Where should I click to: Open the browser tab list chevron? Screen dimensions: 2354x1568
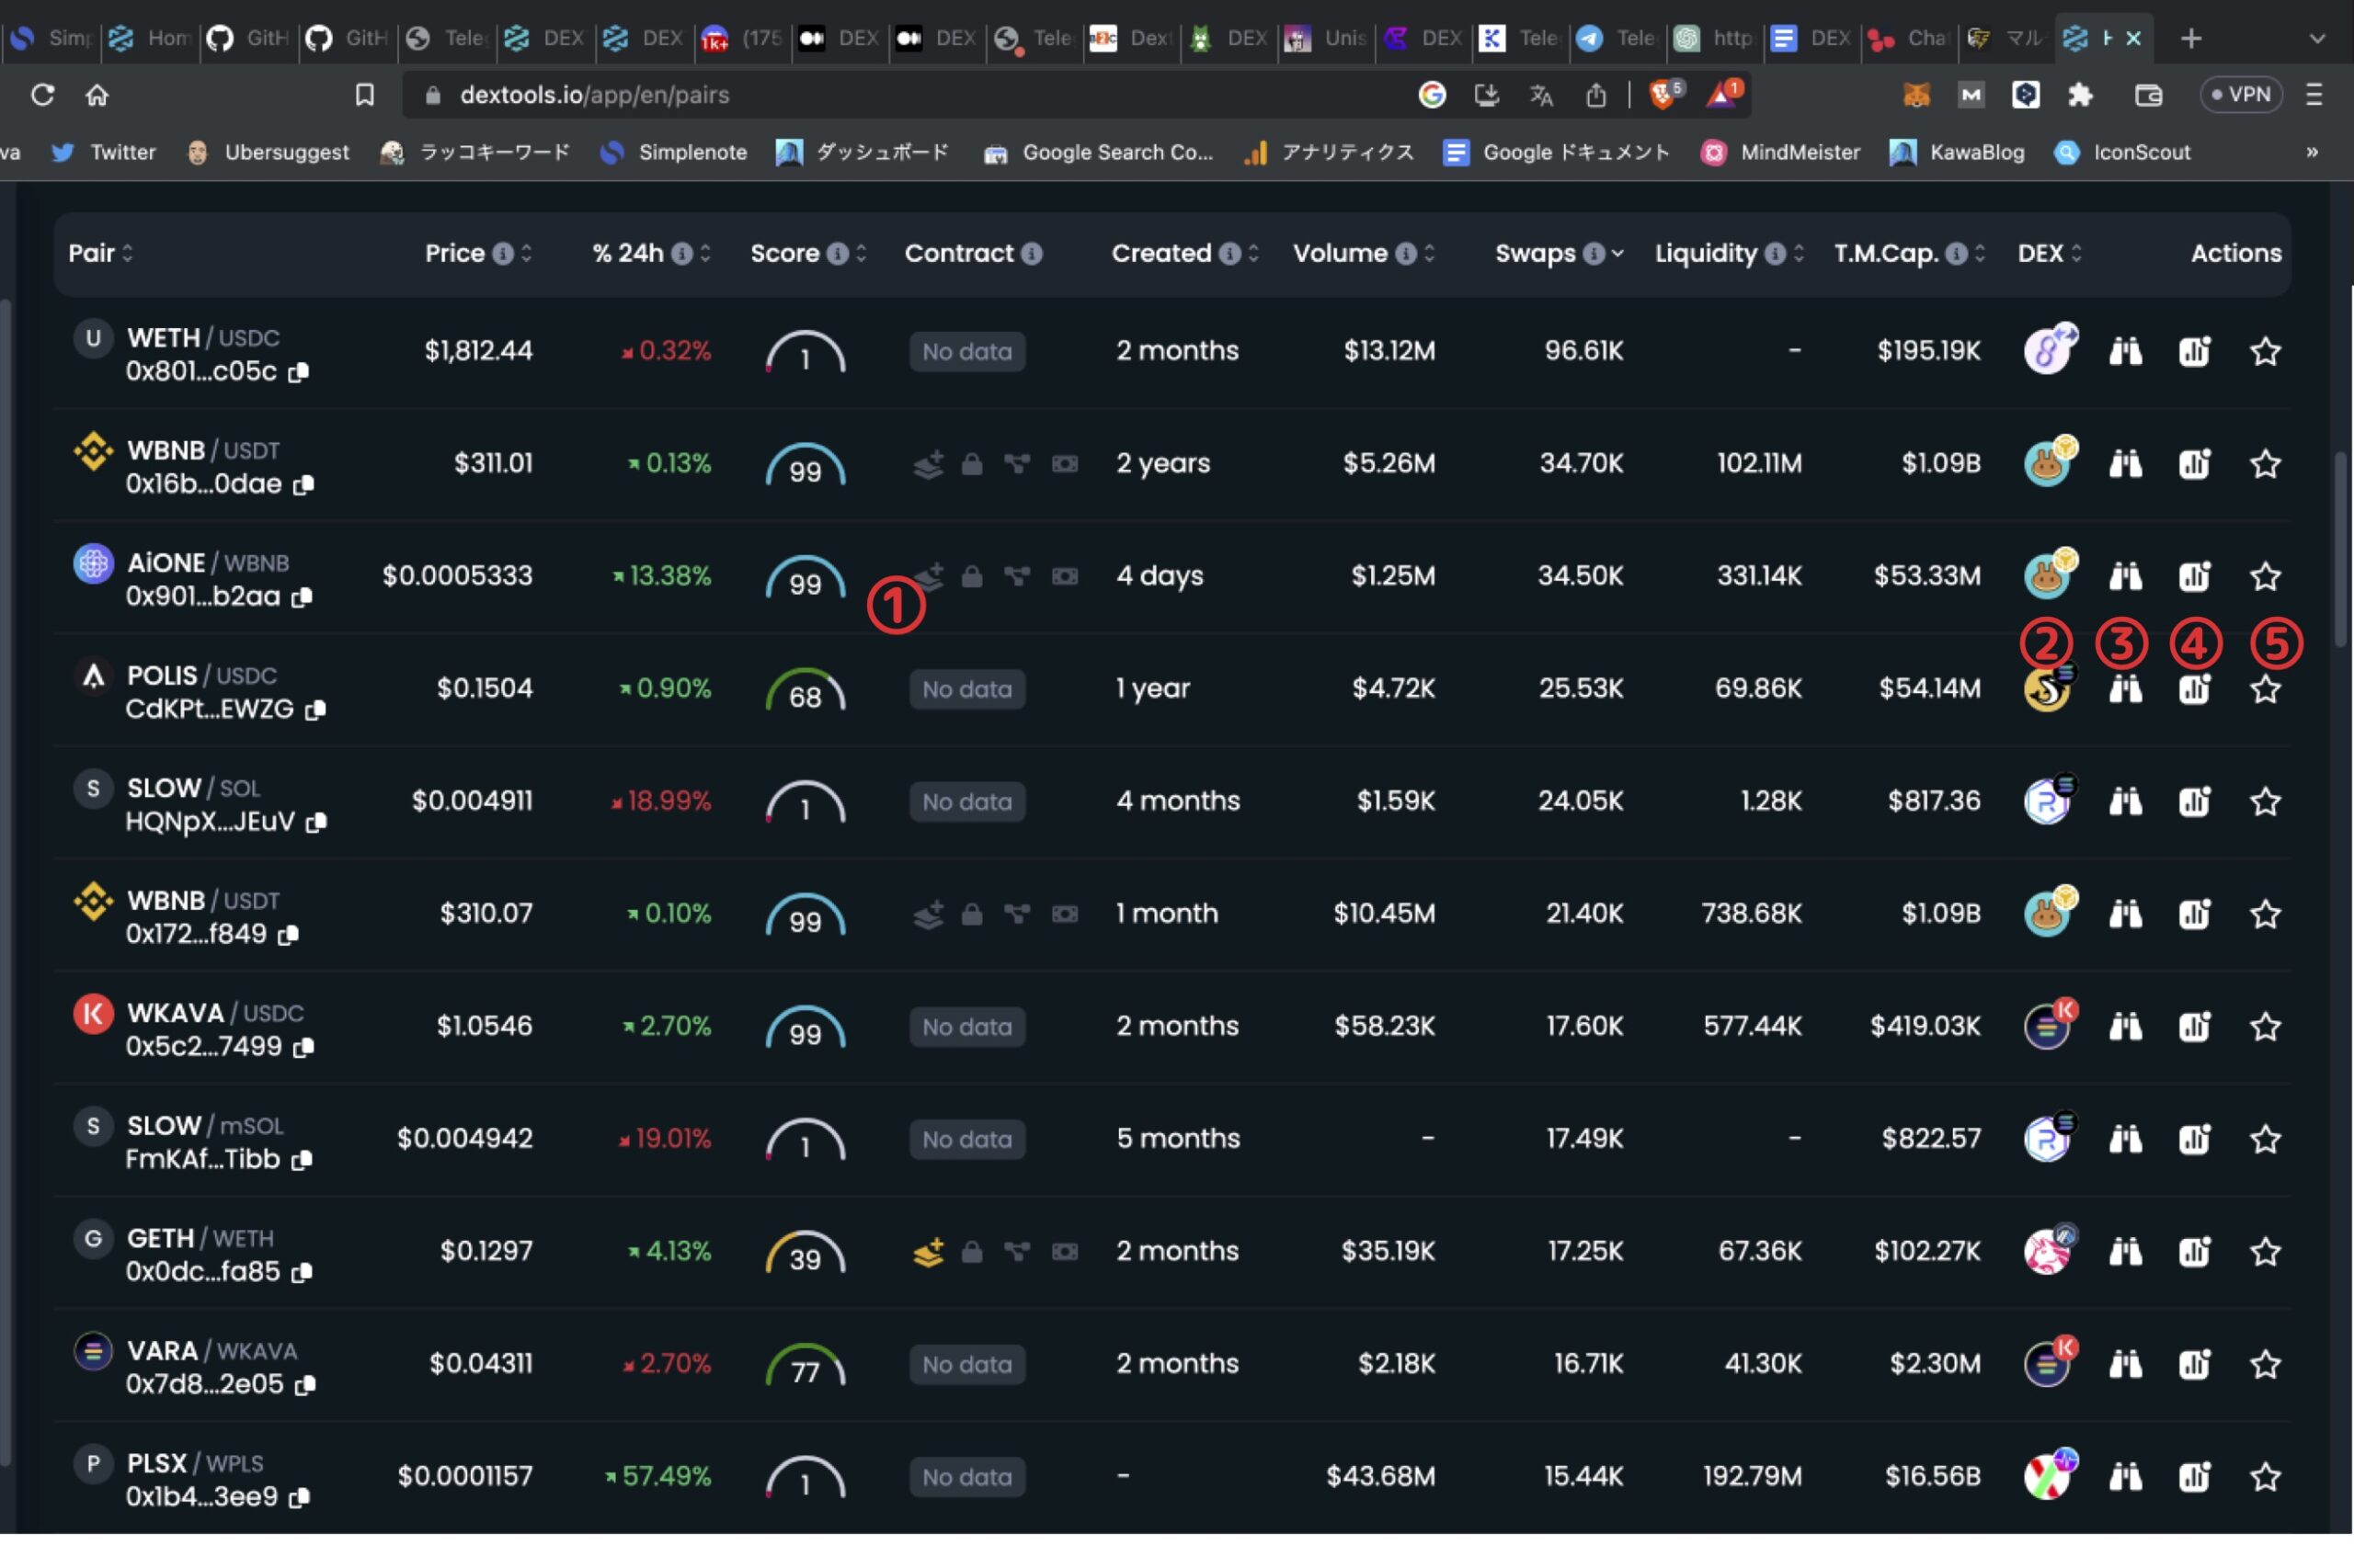click(2317, 38)
